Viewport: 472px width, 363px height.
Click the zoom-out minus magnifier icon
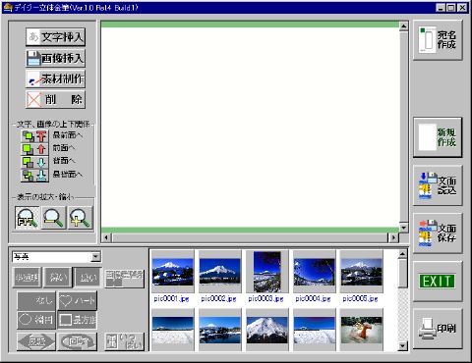[x=54, y=218]
